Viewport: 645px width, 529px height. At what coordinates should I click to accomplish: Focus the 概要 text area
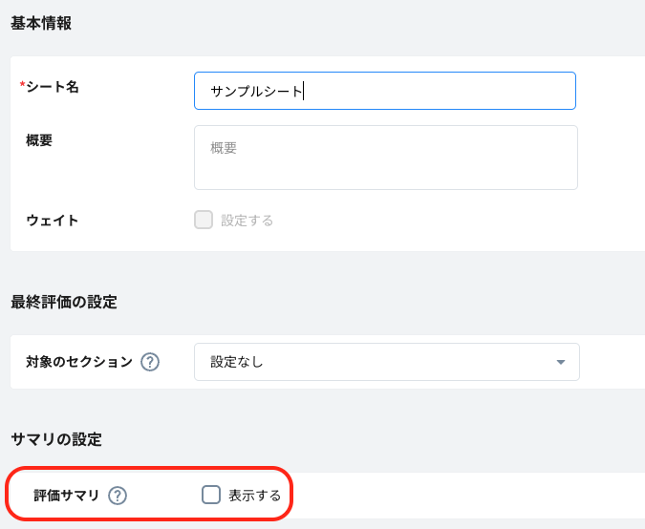385,158
